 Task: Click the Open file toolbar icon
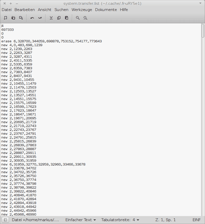13,18
